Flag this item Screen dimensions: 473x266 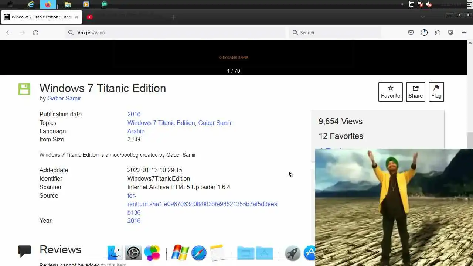click(436, 92)
